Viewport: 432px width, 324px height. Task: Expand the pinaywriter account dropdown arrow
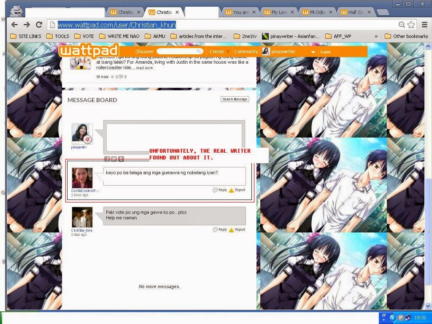pos(313,52)
